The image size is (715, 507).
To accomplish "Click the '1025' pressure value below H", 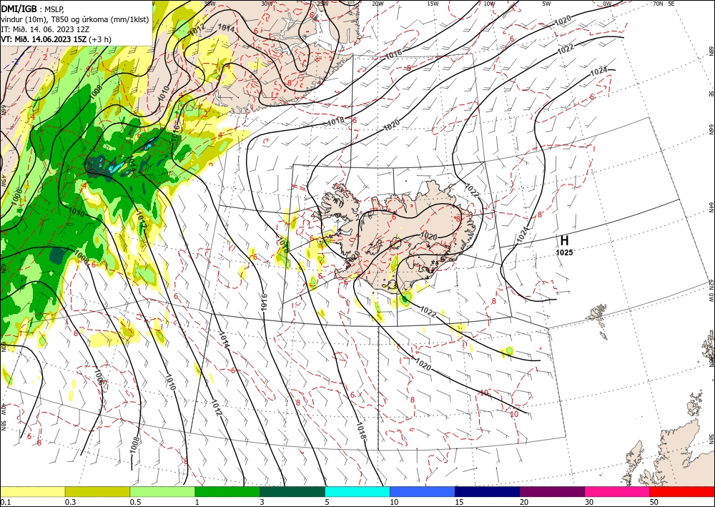I will click(564, 252).
